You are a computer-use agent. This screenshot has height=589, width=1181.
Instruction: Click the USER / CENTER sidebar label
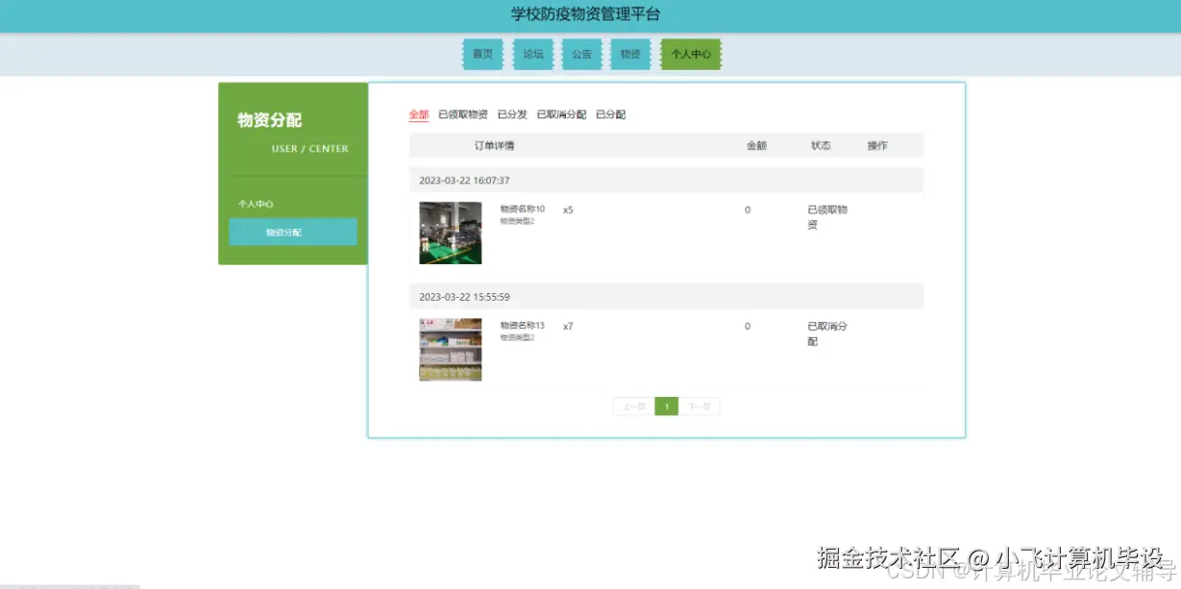click(x=309, y=149)
